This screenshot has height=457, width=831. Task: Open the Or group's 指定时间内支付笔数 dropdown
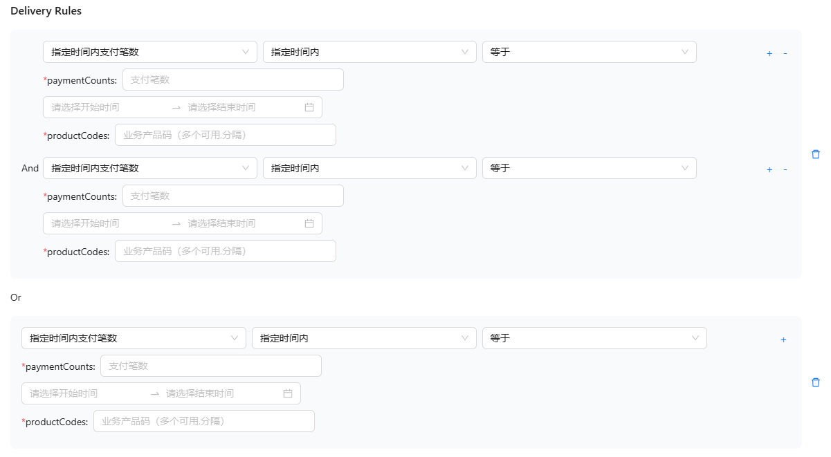coord(134,338)
